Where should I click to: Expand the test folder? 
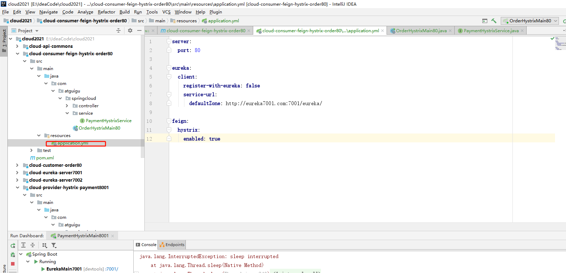click(32, 150)
